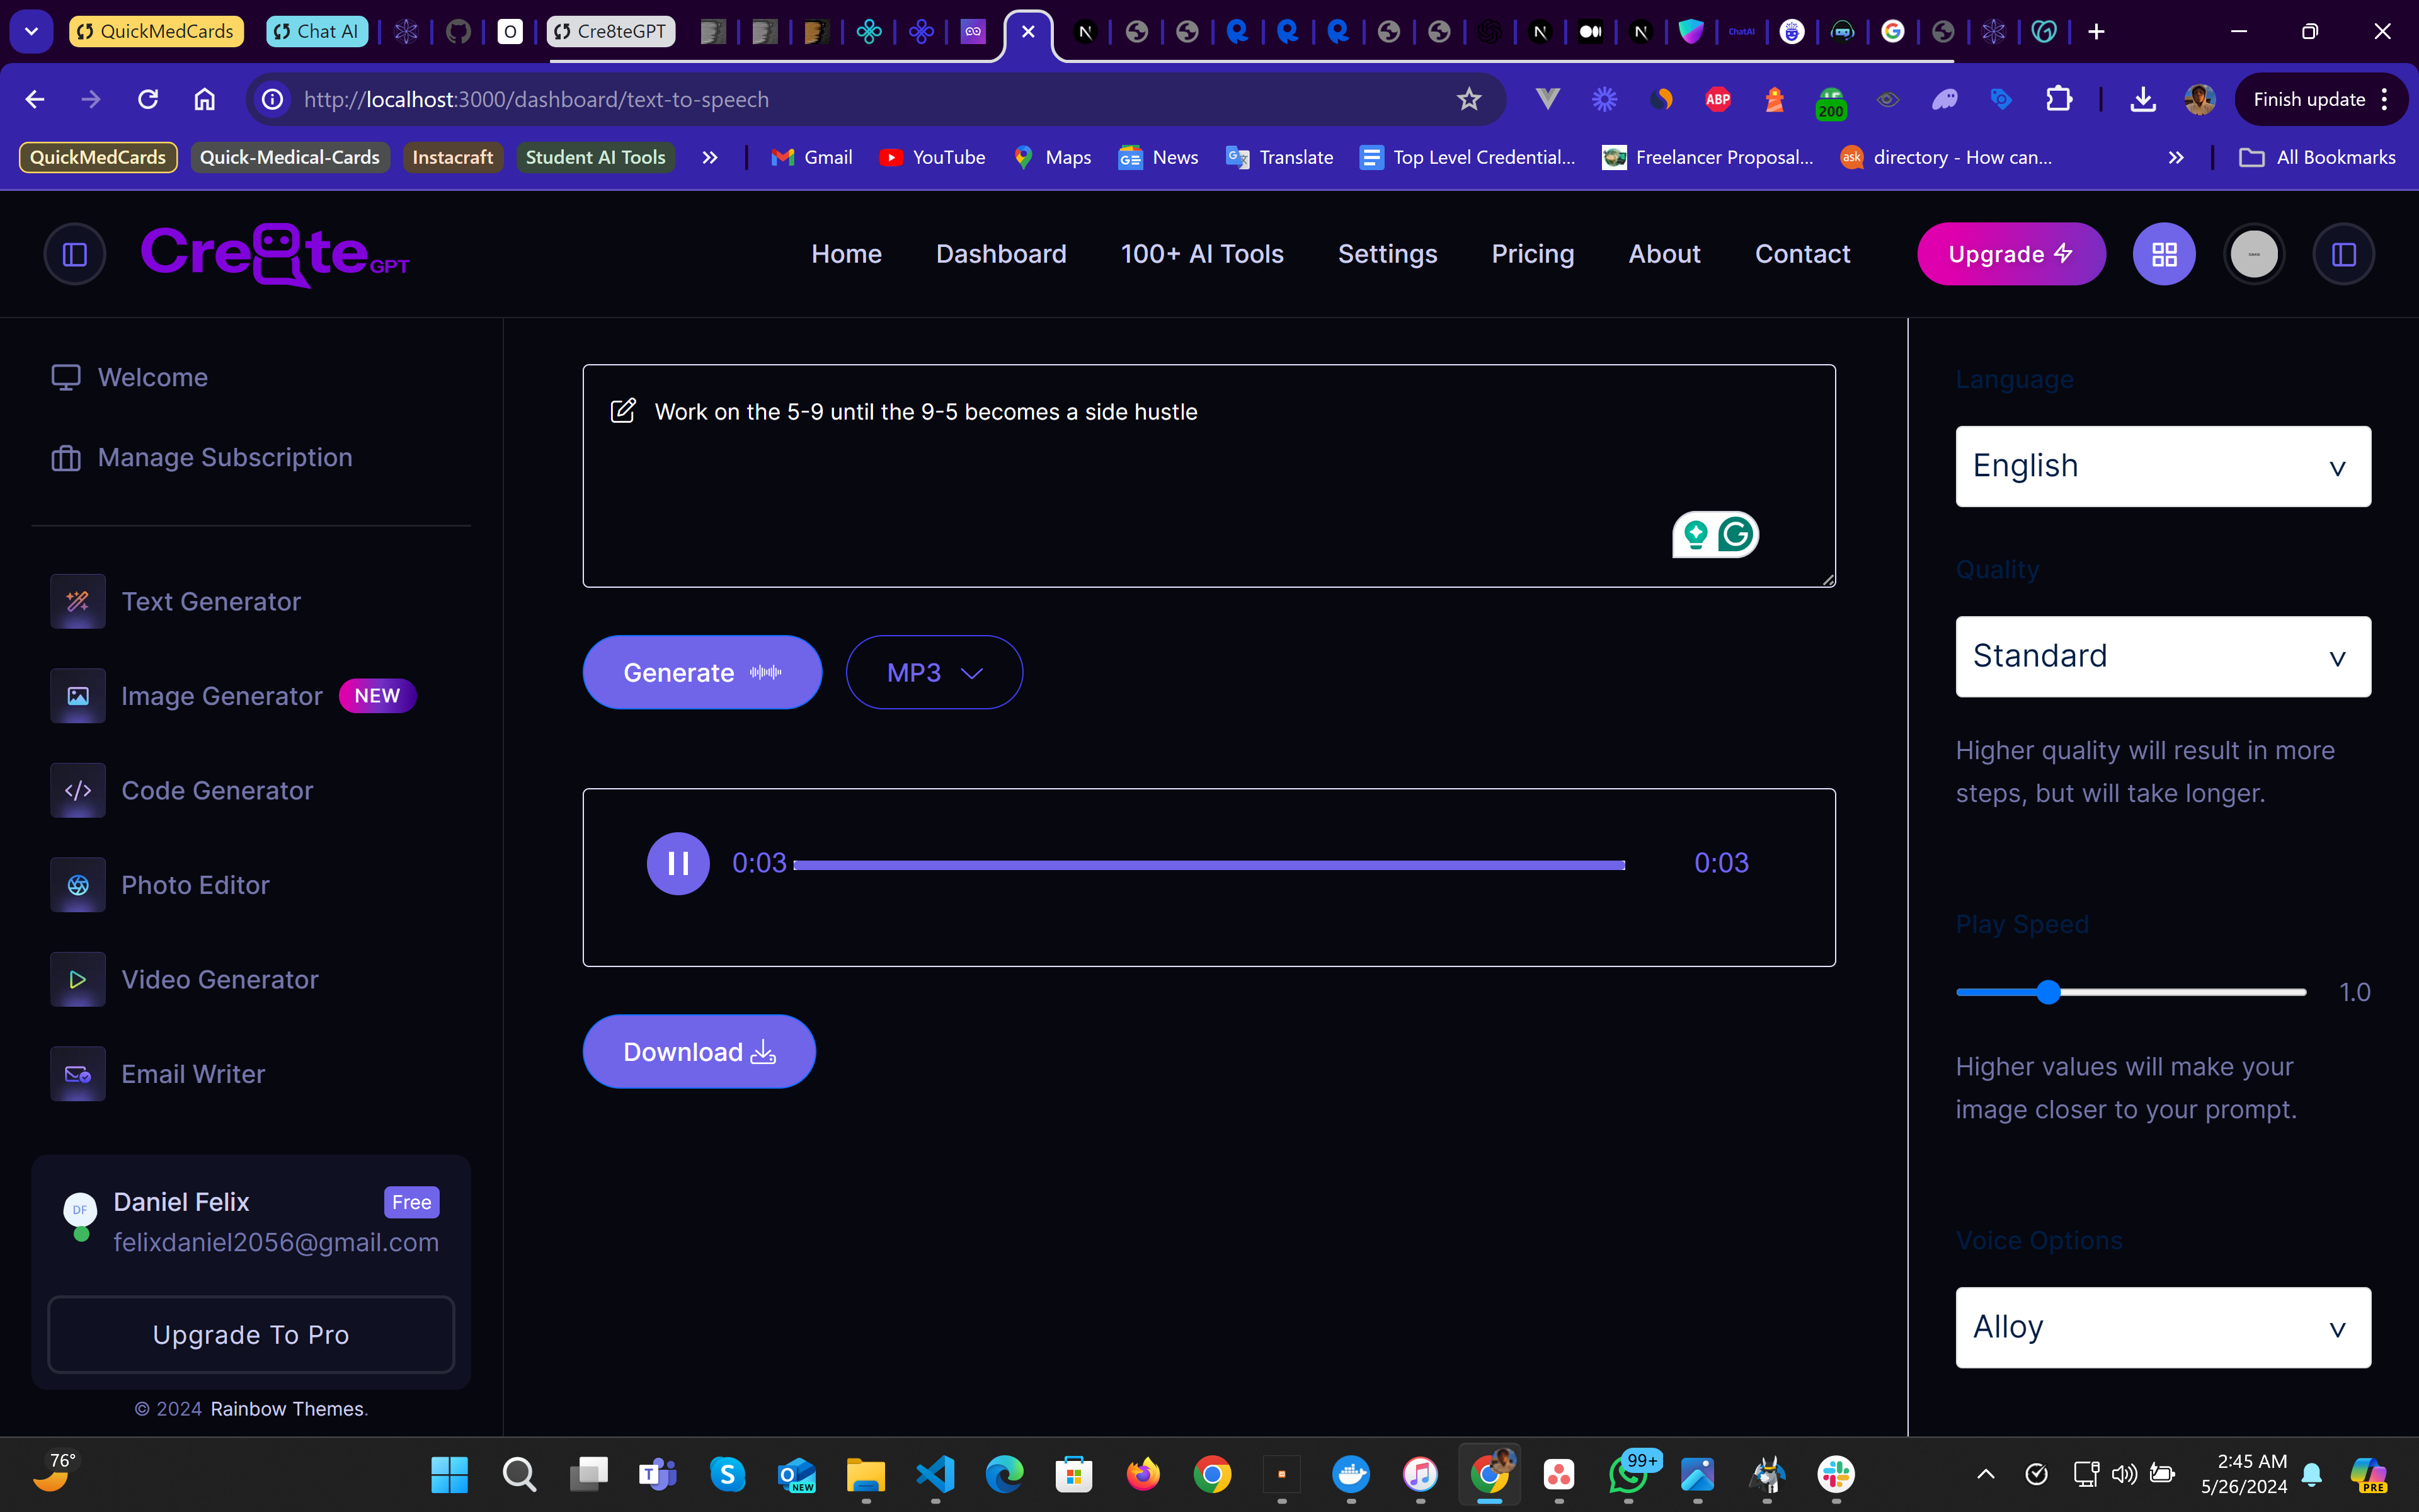Click the Play Speed slider handle
2419x1512 pixels.
click(2048, 992)
